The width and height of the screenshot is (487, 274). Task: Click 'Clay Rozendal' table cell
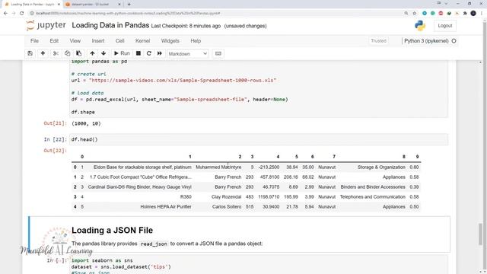coord(227,196)
